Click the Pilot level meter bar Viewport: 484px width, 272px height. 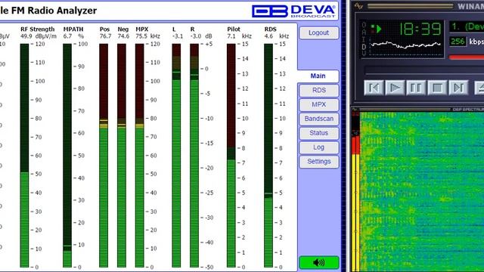click(231, 156)
